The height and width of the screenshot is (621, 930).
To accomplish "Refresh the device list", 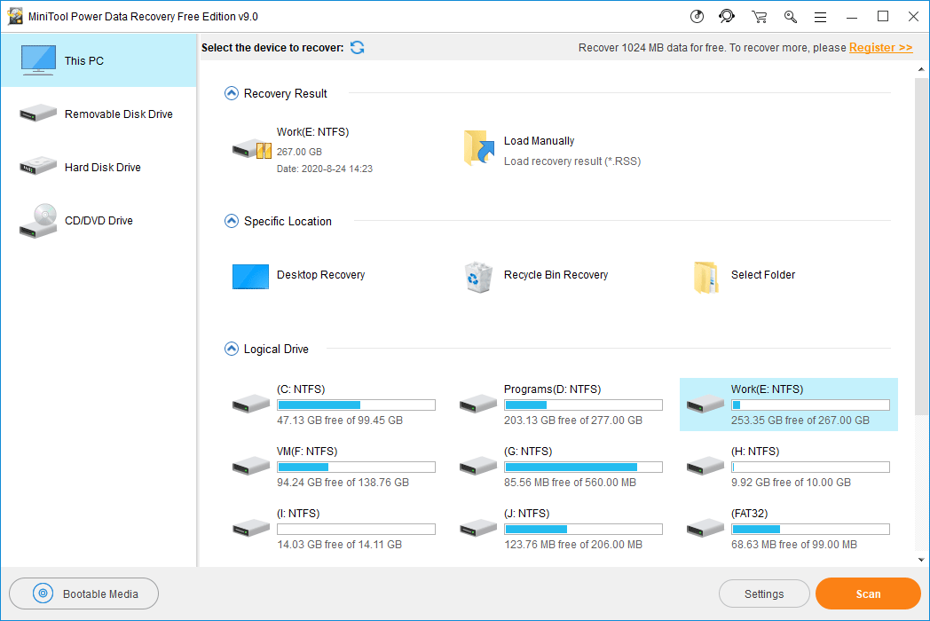I will point(357,48).
